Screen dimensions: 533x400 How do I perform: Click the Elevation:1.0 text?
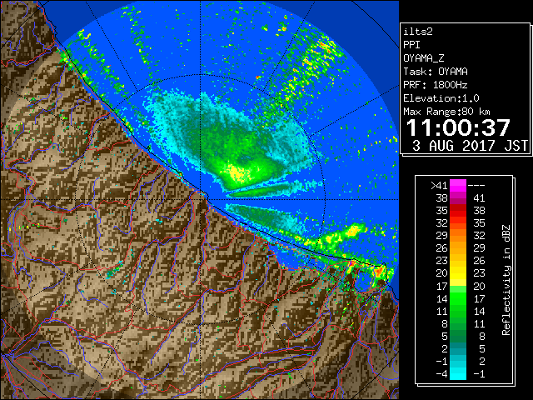pos(441,98)
